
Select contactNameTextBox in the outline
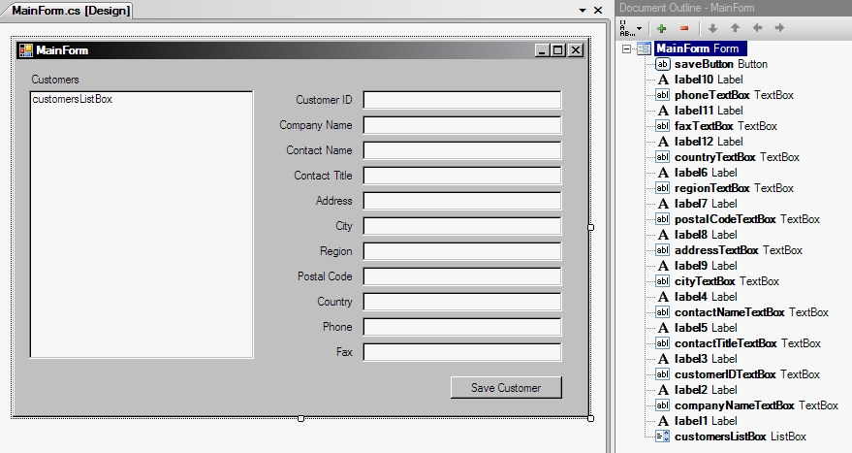(x=751, y=312)
